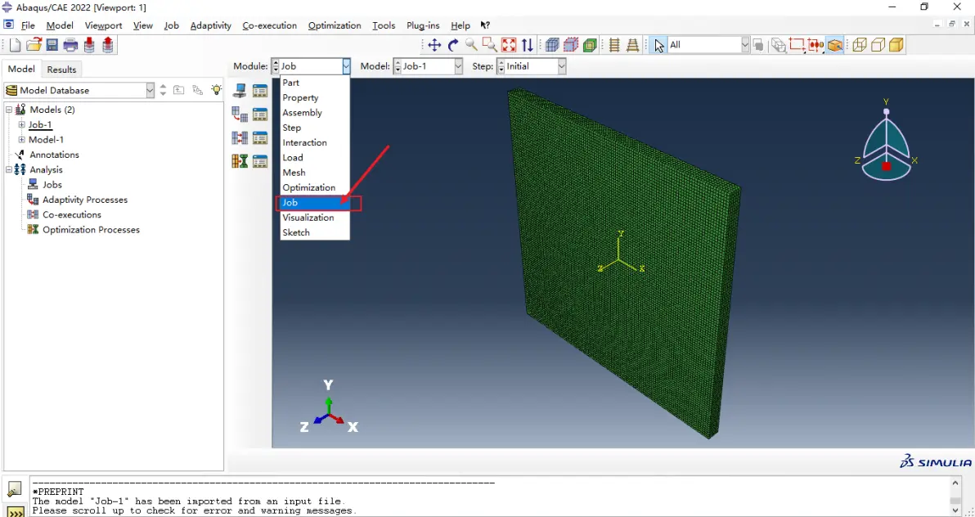Enable wireframe render style
Viewport: 975px width, 517px height.
860,45
